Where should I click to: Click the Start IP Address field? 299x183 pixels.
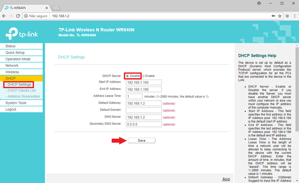(x=144, y=83)
